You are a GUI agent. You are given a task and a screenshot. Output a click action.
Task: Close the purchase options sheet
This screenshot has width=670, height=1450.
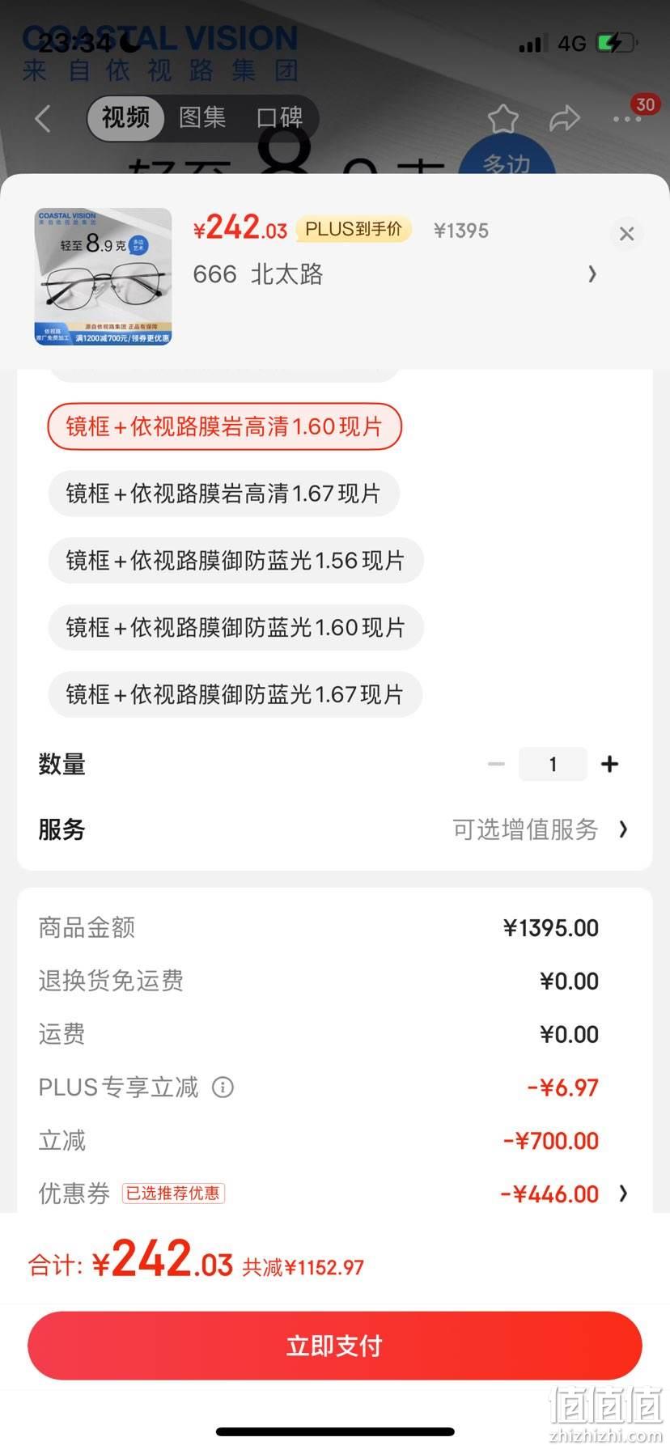pos(626,234)
